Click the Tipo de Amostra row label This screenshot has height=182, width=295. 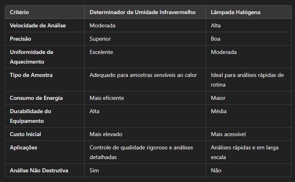tap(31, 75)
